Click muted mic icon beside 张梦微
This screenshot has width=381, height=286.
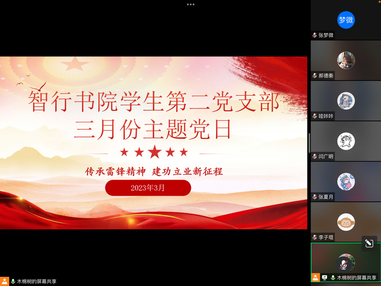click(x=315, y=35)
